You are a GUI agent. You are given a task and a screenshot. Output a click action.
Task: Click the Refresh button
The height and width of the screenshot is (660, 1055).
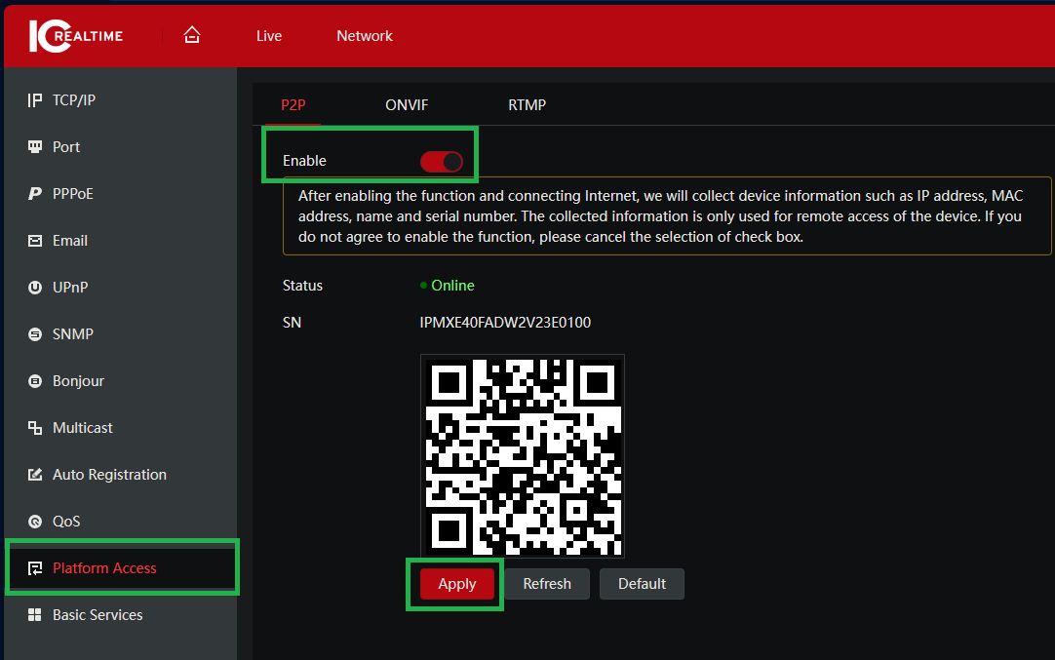(547, 584)
